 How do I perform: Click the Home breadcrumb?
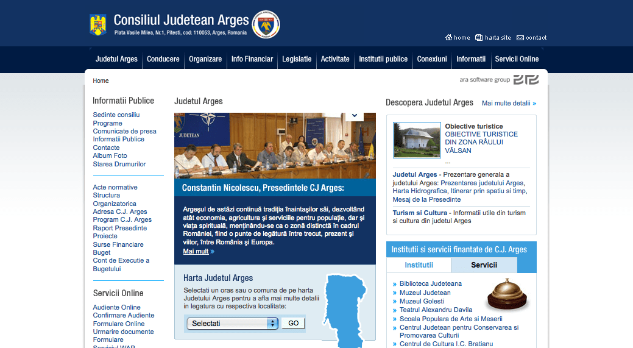click(101, 80)
